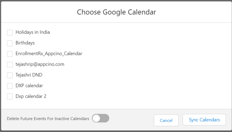This screenshot has width=232, height=132.
Task: Mark the Dxp calendar 2 checkbox
Action: tap(10, 97)
